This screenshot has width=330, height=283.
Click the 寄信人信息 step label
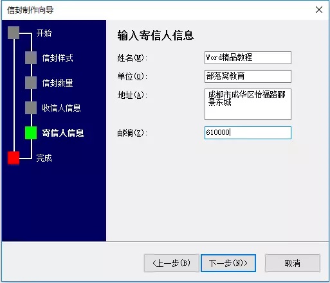[x=63, y=133]
